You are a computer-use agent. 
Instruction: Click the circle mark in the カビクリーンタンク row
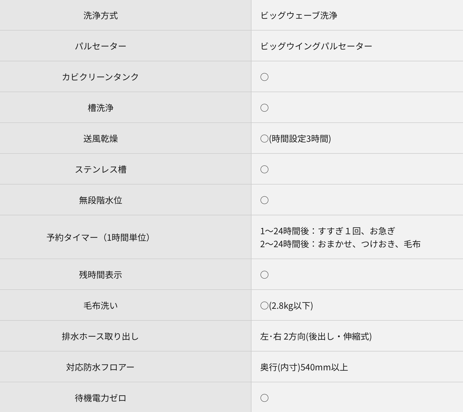264,77
